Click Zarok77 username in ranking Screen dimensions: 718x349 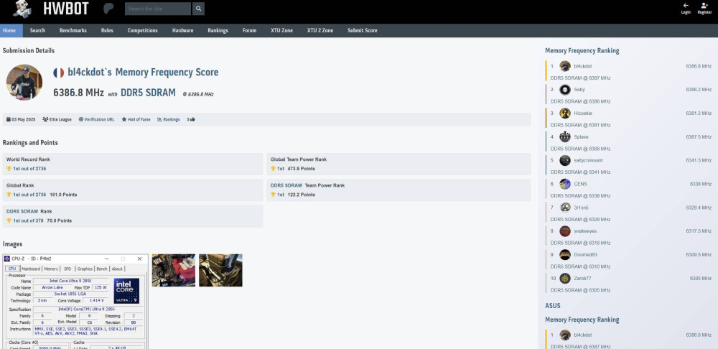tap(582, 279)
